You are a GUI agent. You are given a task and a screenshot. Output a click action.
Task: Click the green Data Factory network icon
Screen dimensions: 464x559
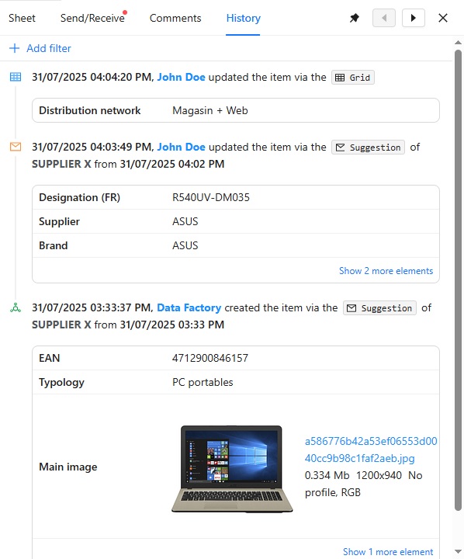(16, 307)
